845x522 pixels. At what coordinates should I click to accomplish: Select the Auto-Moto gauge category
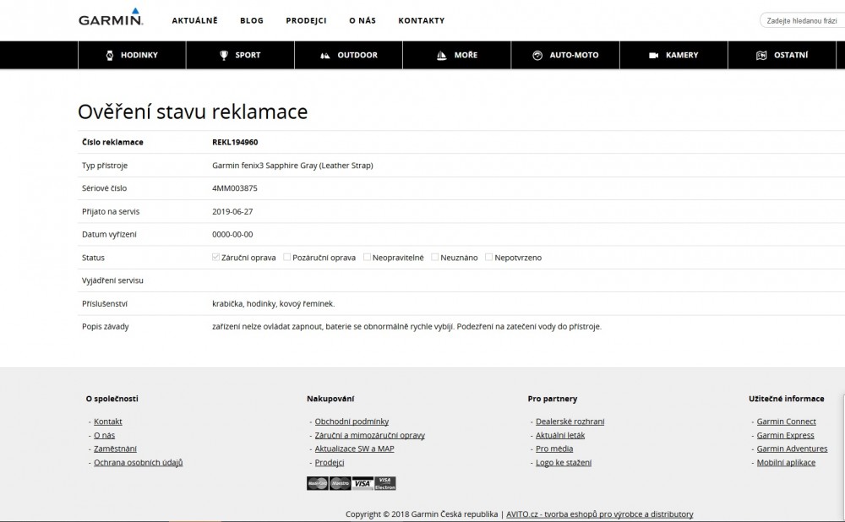pos(564,55)
